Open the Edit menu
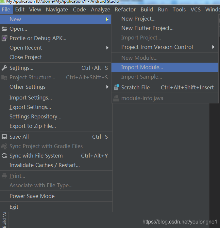220x228 pixels. pos(20,9)
